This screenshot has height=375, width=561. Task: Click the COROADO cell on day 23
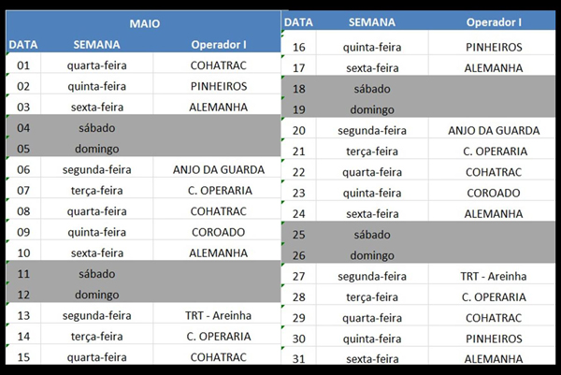pyautogui.click(x=493, y=193)
